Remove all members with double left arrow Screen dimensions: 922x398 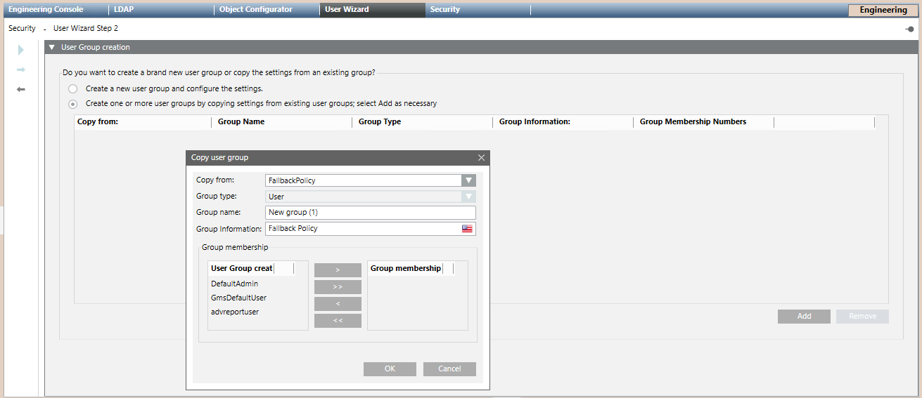tap(338, 321)
